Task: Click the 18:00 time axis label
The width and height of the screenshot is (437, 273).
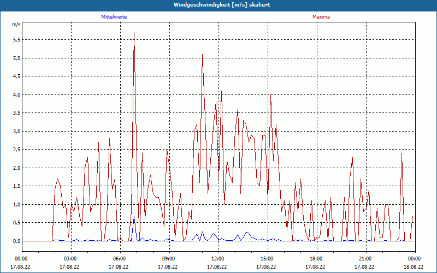Action: coord(317,259)
